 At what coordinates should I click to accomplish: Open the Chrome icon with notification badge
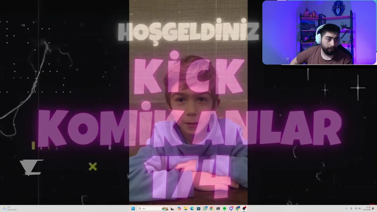pos(238,208)
